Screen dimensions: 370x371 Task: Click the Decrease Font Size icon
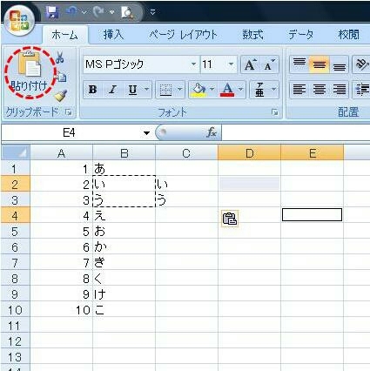[x=270, y=64]
